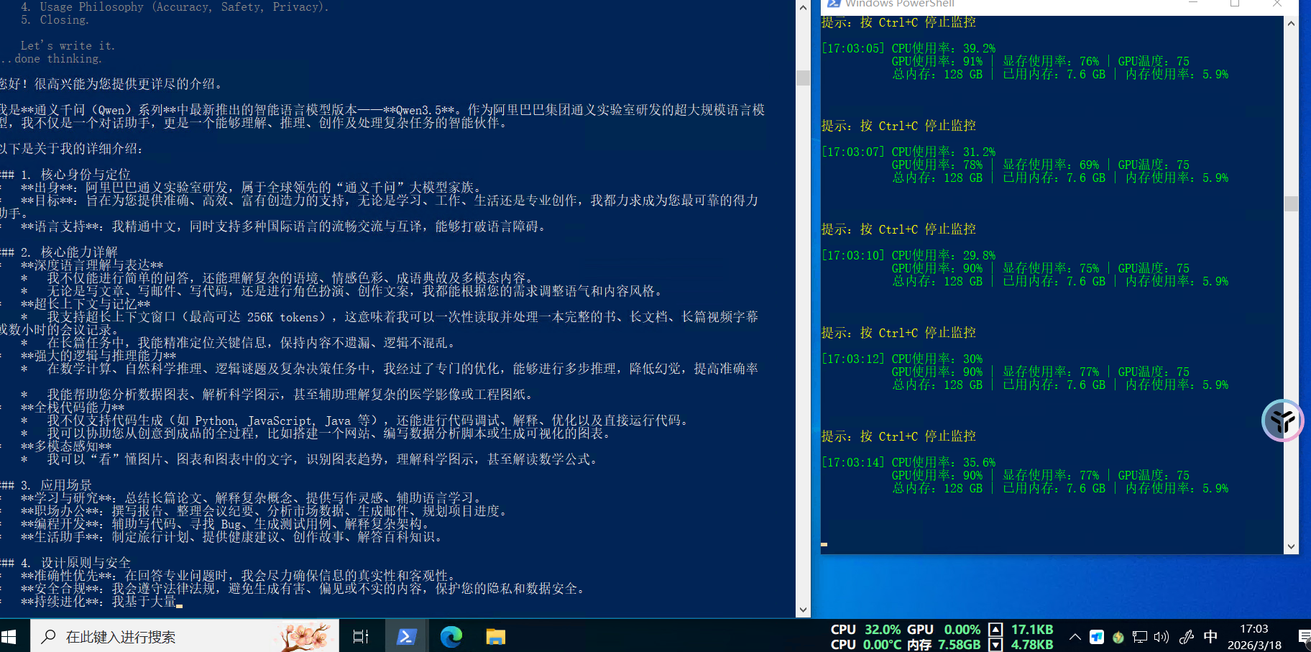Click the 'CPU使用率: 35.6%' reading
The image size is (1311, 652).
point(944,463)
